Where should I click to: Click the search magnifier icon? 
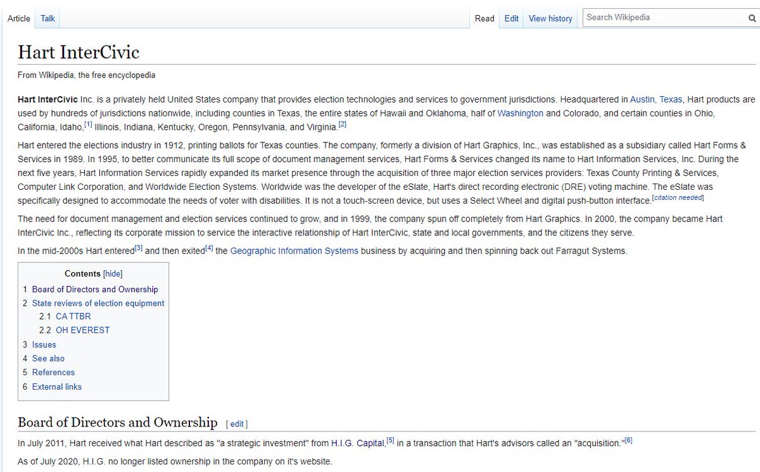752,18
